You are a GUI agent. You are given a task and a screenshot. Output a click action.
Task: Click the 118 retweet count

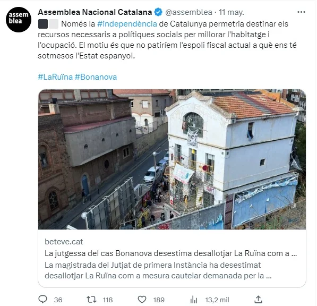108,300
